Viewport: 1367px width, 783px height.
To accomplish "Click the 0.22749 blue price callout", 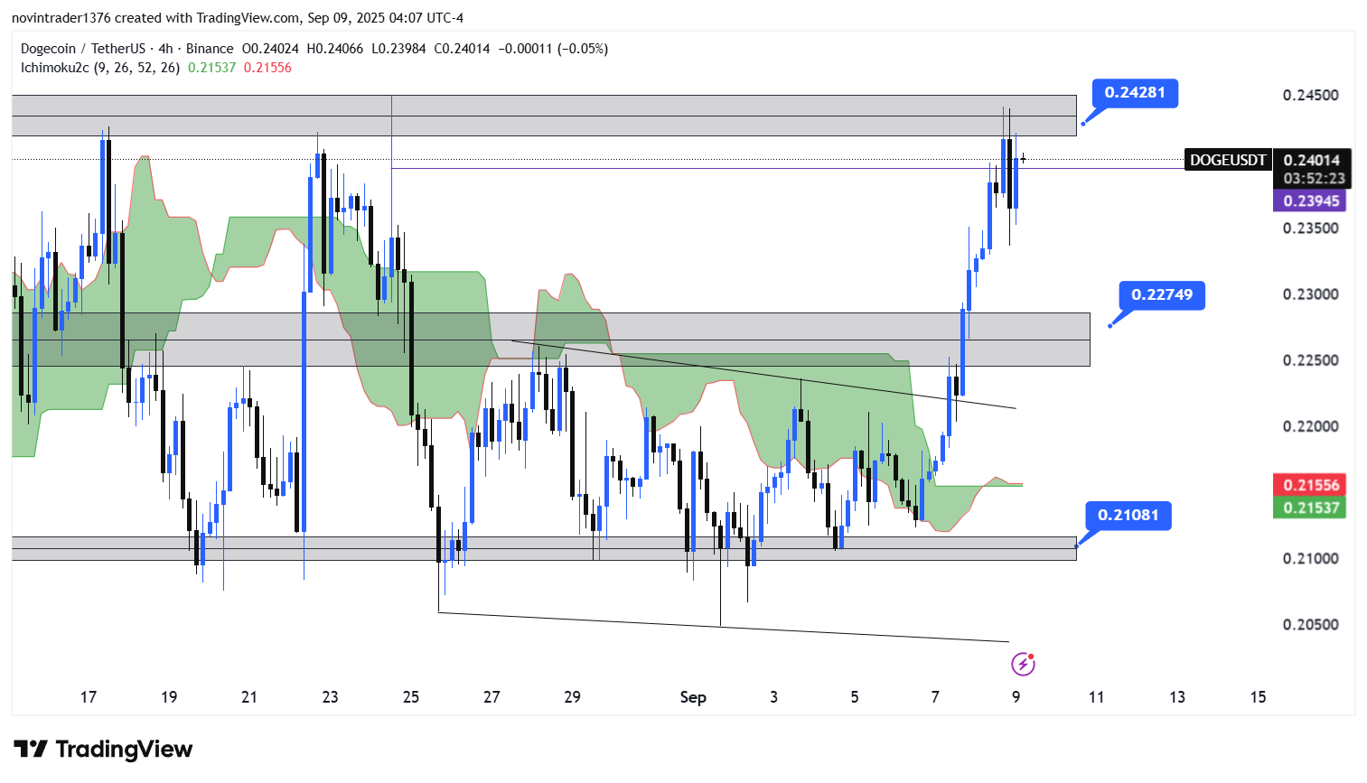I will [1162, 294].
